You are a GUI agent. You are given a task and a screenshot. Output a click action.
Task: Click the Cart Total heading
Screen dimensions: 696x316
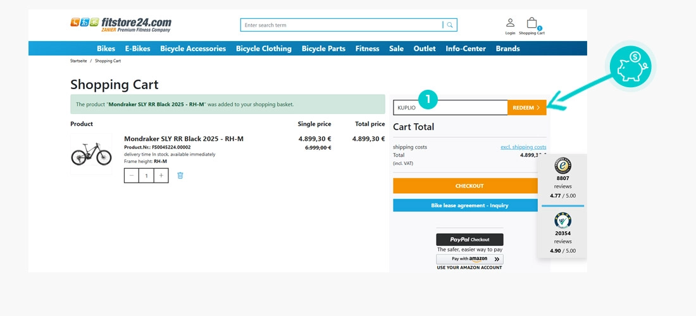[x=414, y=127]
